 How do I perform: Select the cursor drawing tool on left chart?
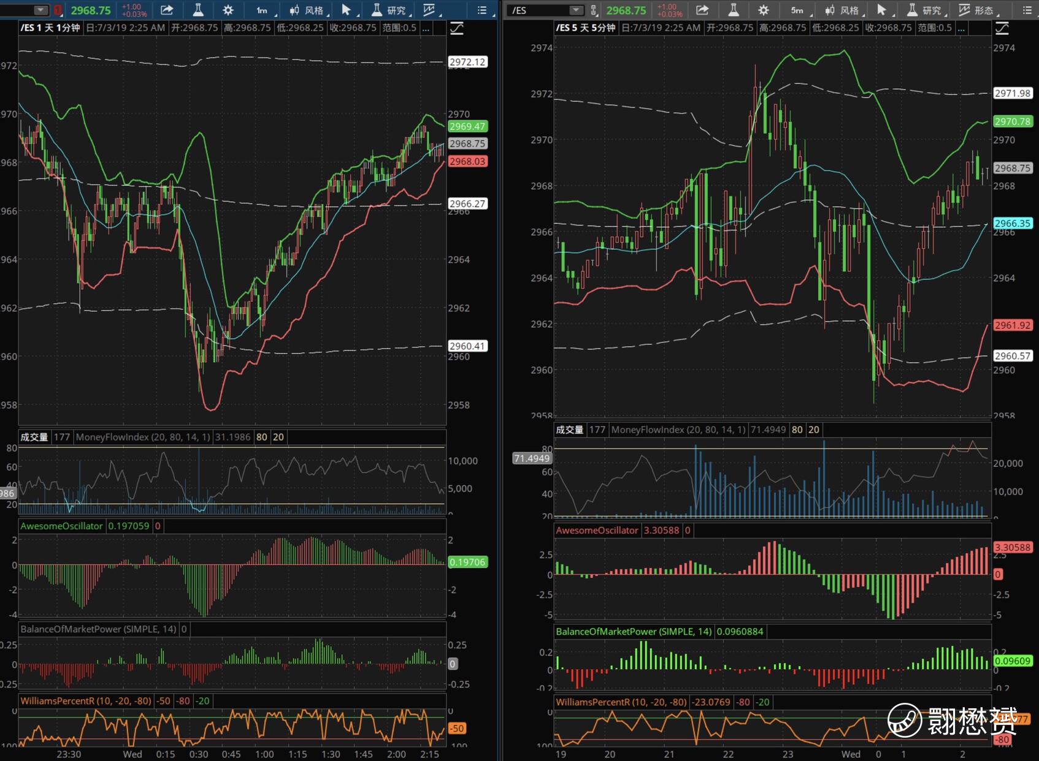click(346, 10)
